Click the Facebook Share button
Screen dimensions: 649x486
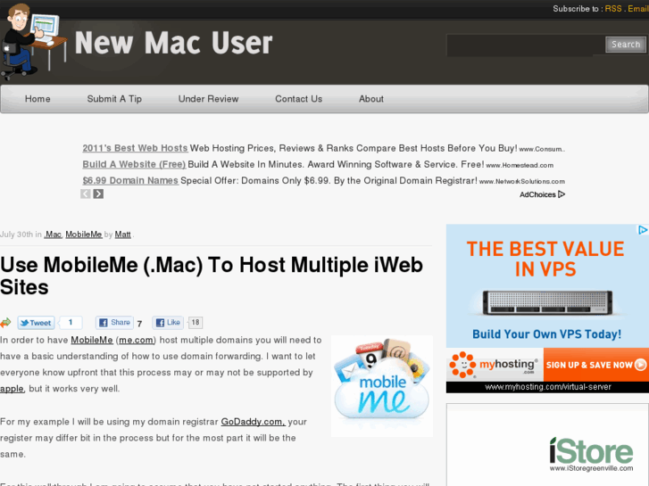tap(114, 322)
